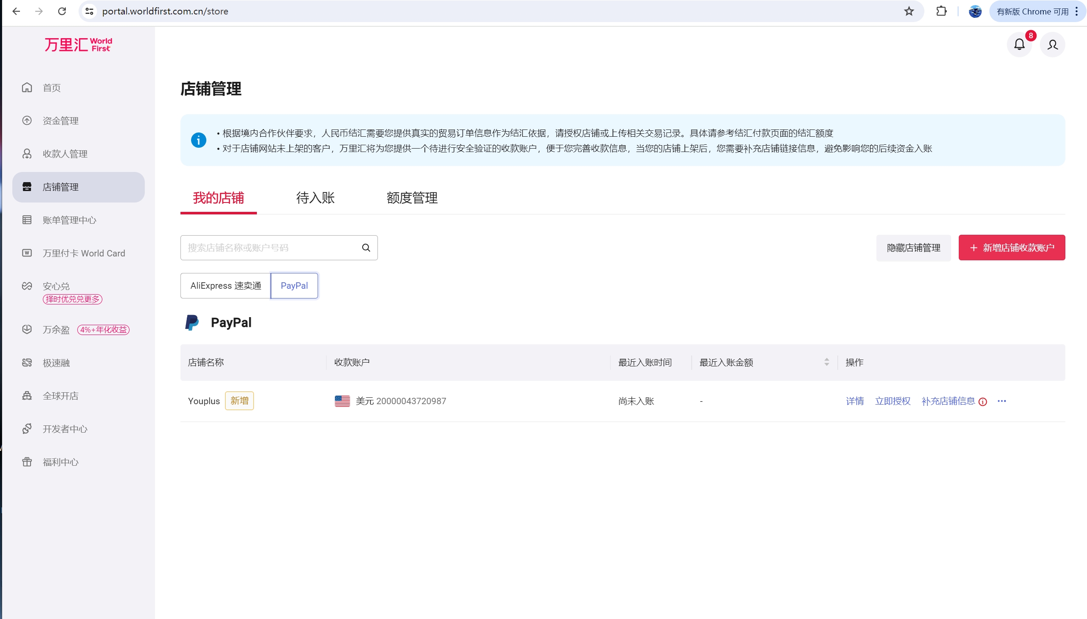
Task: Click the 全球开店 shop icon
Action: point(27,395)
